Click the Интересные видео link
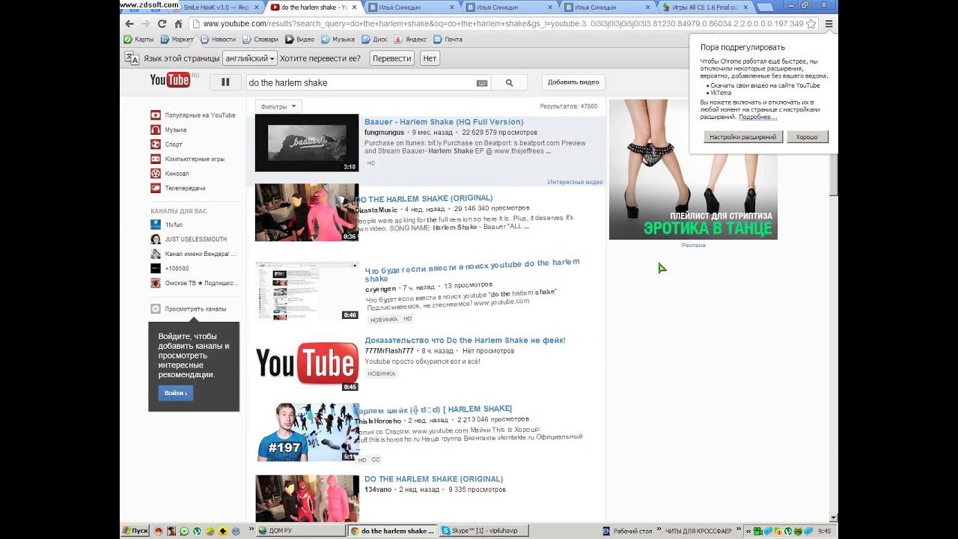 tap(575, 182)
